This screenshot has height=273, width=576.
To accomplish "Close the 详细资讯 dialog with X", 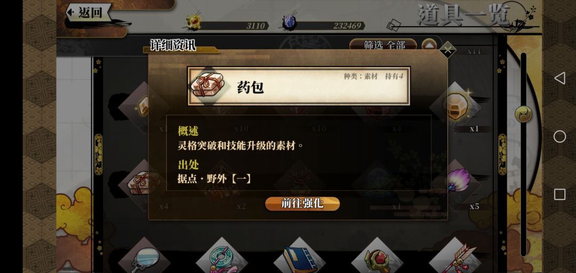I will point(447,50).
